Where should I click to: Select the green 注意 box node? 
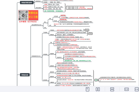pos(96,80)
